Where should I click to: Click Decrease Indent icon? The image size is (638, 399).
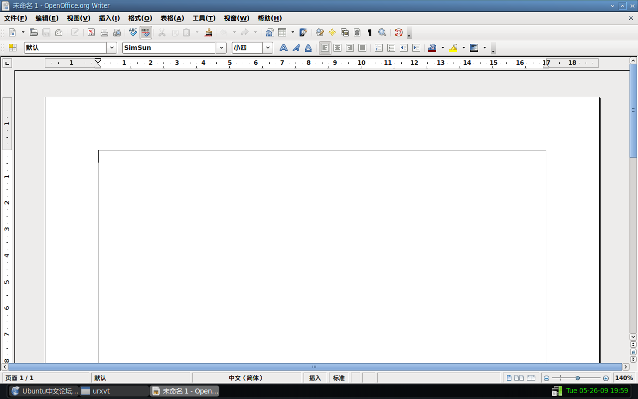(404, 48)
